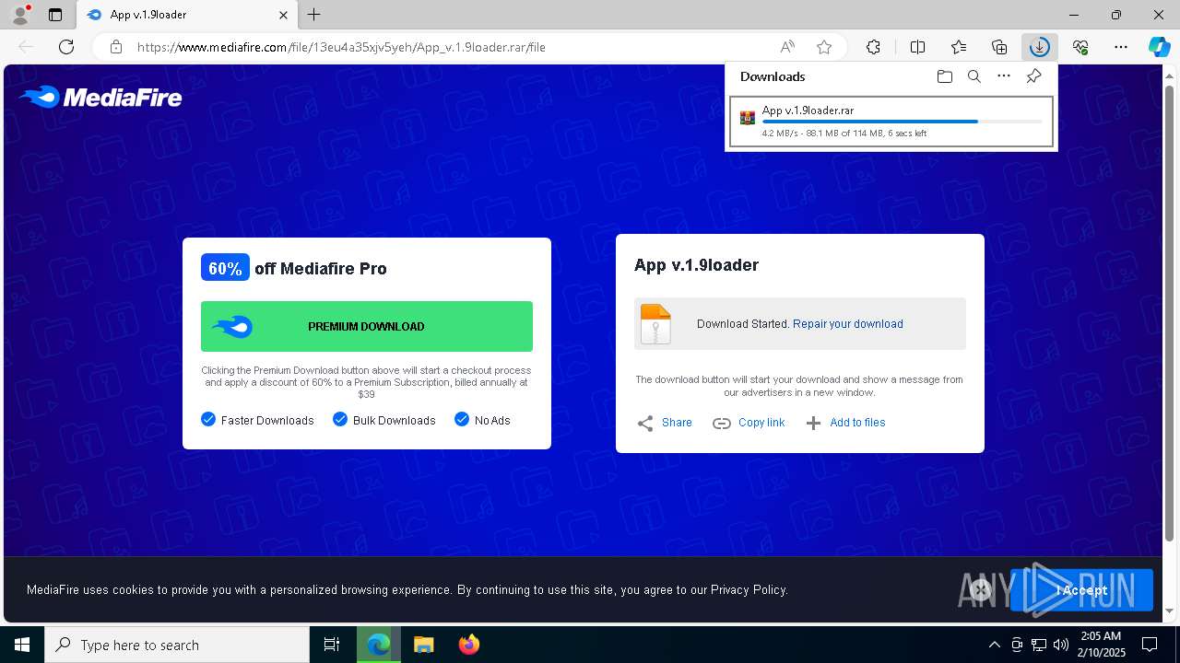Click Add to files

[x=845, y=423]
